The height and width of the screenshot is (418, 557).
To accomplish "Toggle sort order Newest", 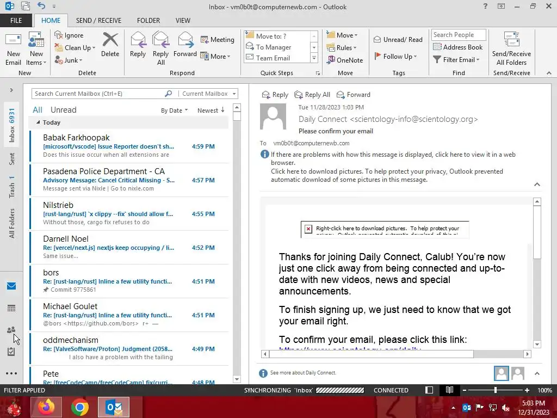I will 211,110.
